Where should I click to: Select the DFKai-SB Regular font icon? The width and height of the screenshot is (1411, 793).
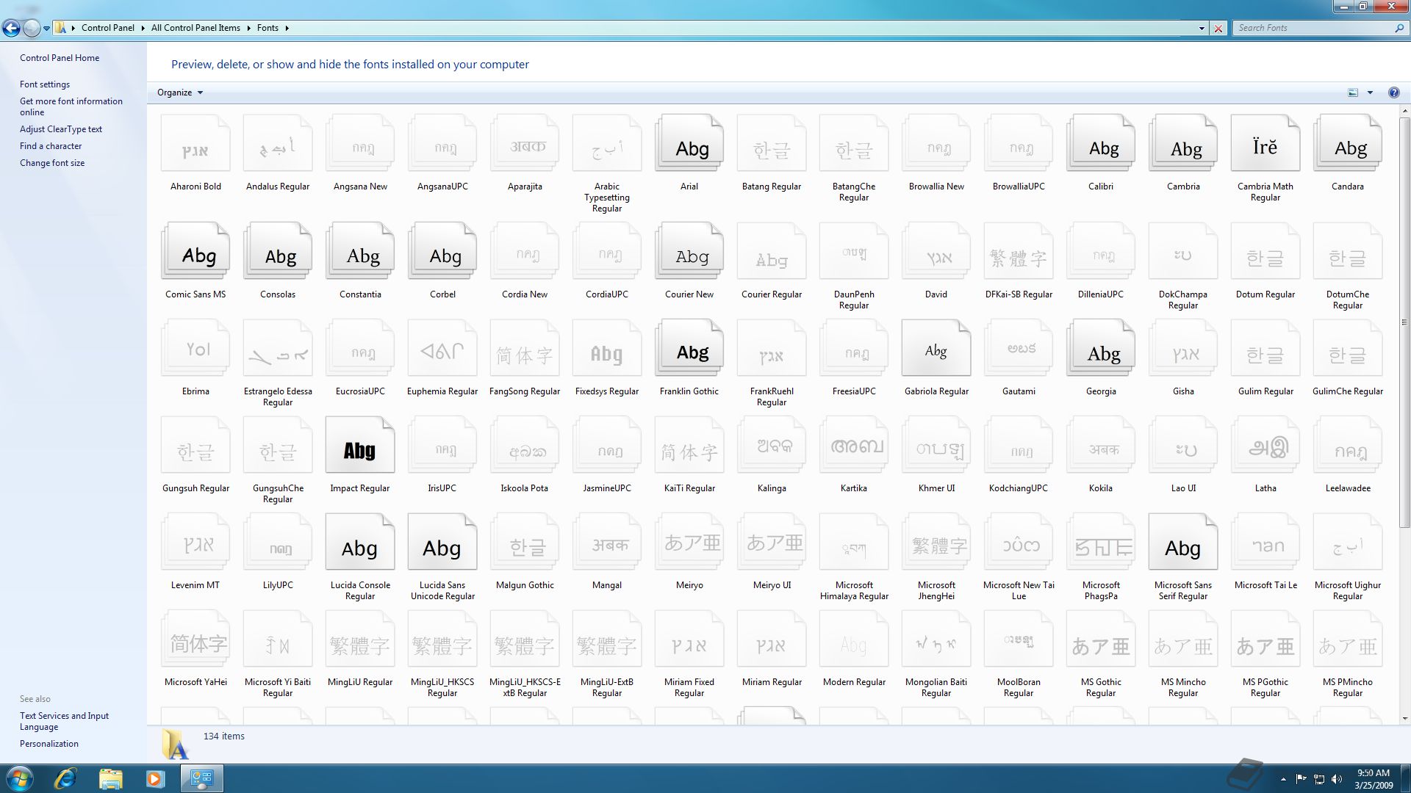(1019, 251)
